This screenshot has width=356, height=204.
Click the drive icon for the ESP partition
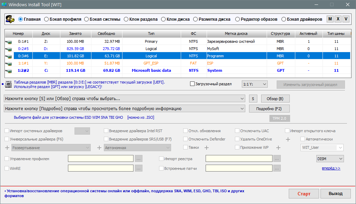tap(9, 64)
